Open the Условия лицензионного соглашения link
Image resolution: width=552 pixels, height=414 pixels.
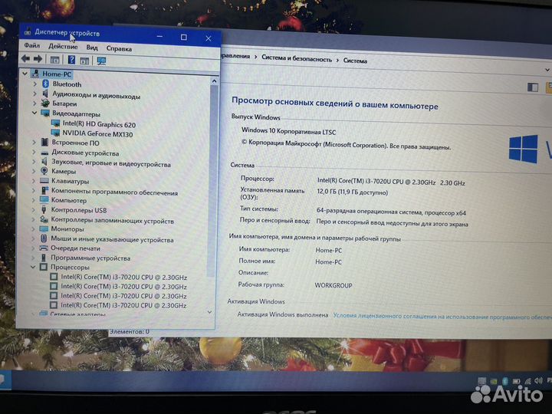pos(442,317)
